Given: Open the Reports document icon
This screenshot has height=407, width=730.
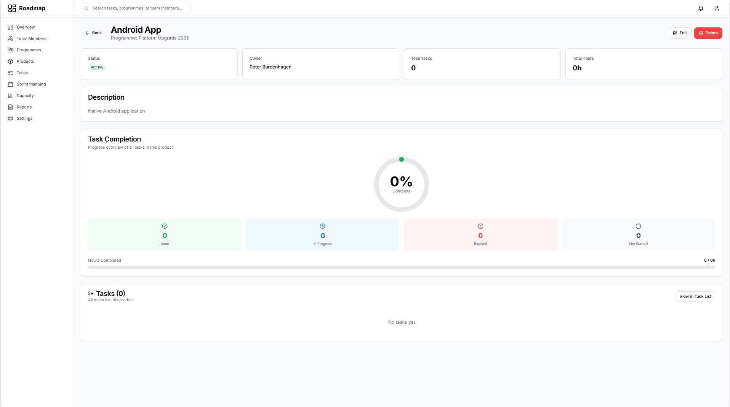Looking at the screenshot, I should point(10,107).
